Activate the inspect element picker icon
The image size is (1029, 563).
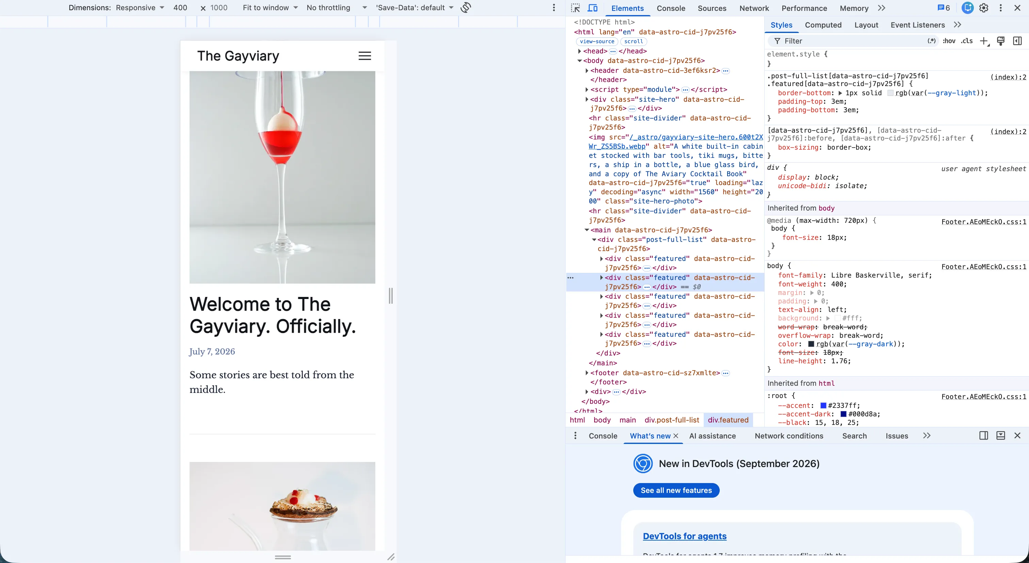(x=575, y=8)
